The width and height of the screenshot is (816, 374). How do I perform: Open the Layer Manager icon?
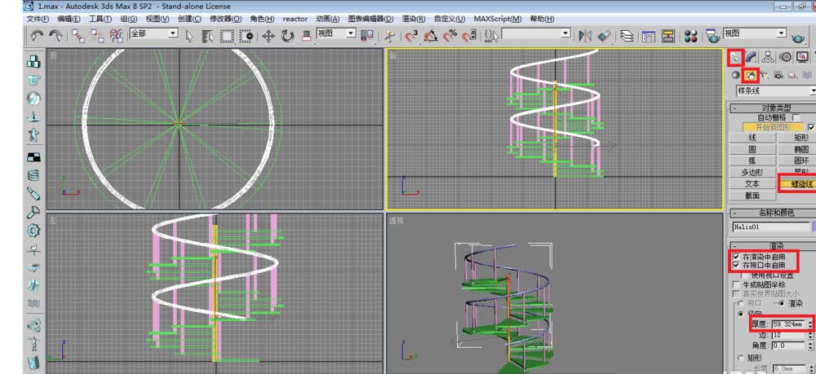[x=627, y=35]
